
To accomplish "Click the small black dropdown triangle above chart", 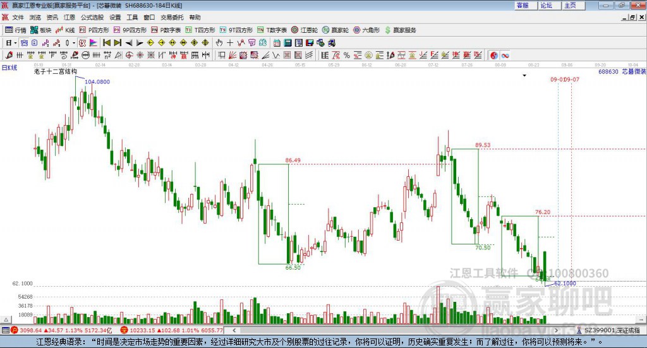I will [x=524, y=75].
